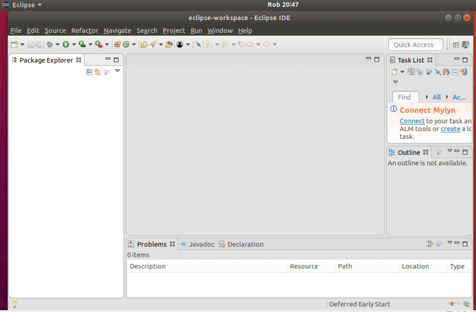
Task: Toggle Link with Editor in Package Explorer
Action: (97, 71)
